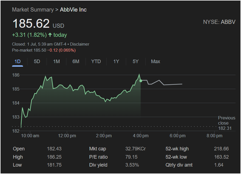Image resolution: width=241 pixels, height=174 pixels.
Task: Click the Closed: 1 Jul timestamp text
Action: [39, 44]
